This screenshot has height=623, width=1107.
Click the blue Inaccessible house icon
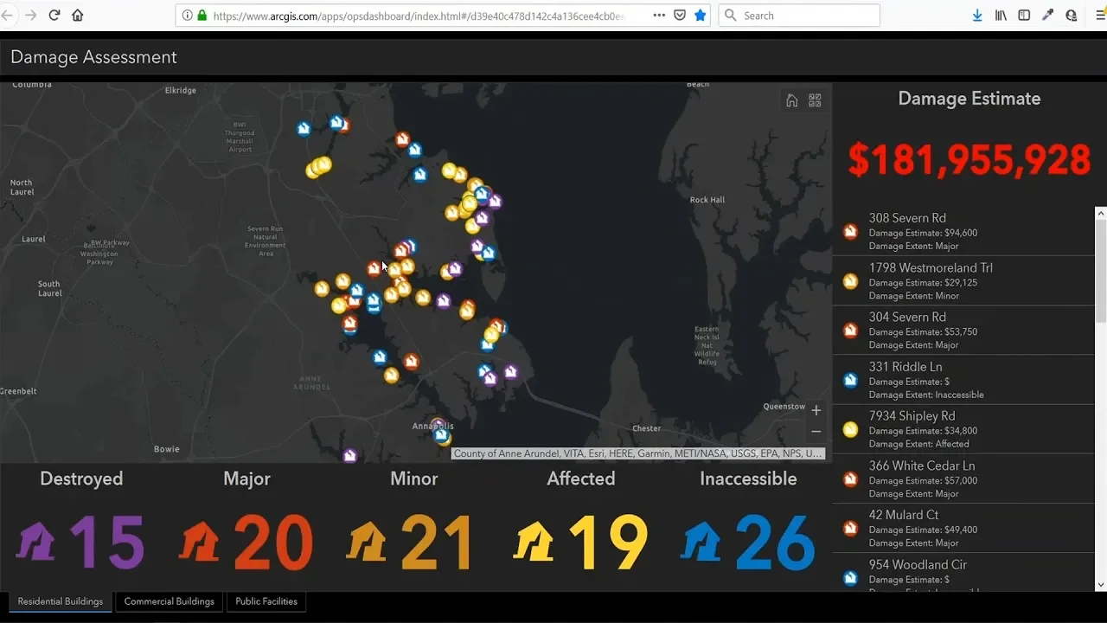pyautogui.click(x=701, y=543)
